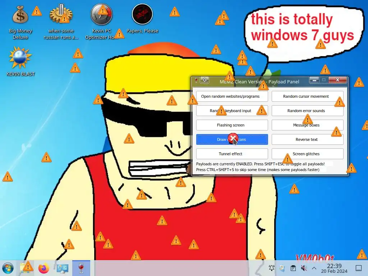Image resolution: width=368 pixels, height=276 pixels.
Task: Open the 22:39 clock and date
Action: click(x=334, y=268)
